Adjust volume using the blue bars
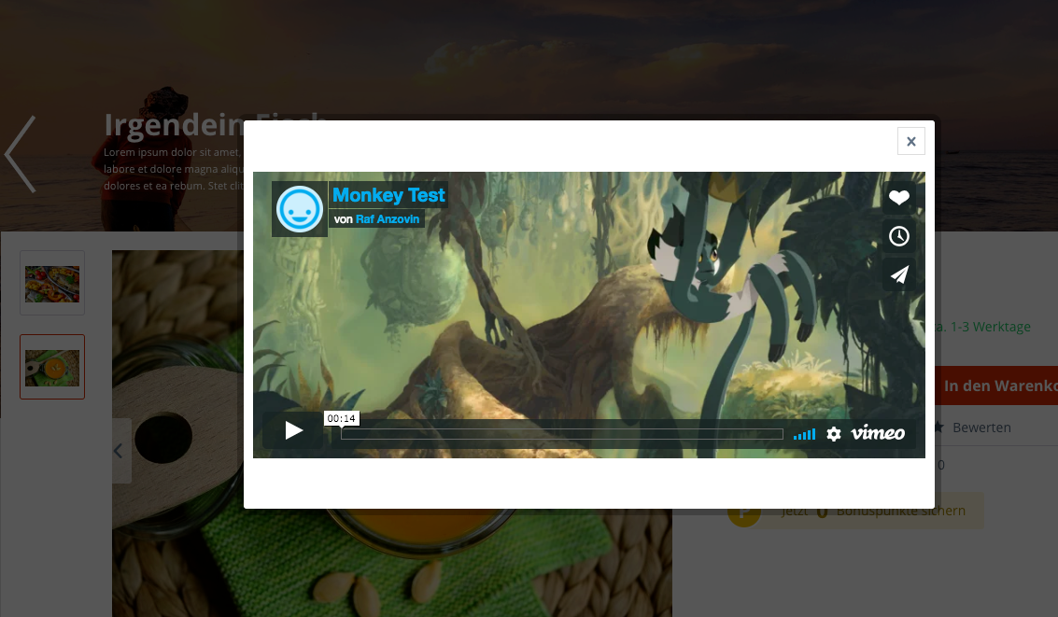The image size is (1058, 617). (804, 434)
